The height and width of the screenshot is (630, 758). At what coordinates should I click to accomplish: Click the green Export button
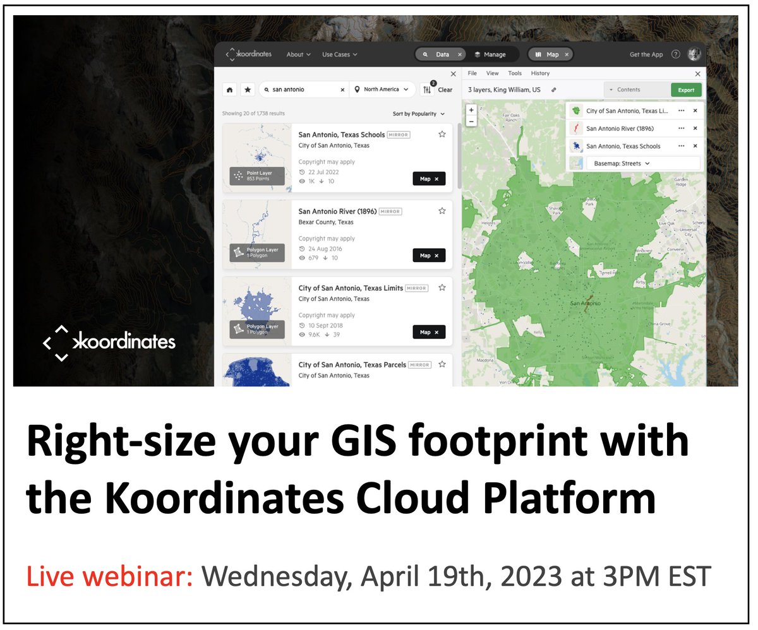coord(686,90)
